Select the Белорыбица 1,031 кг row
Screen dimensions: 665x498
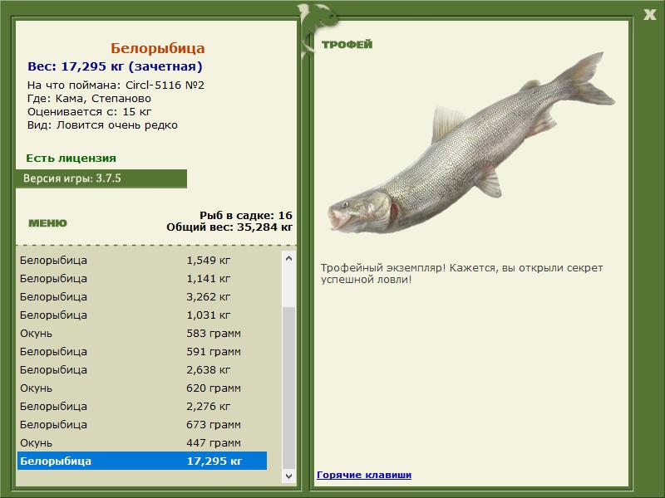pyautogui.click(x=142, y=315)
